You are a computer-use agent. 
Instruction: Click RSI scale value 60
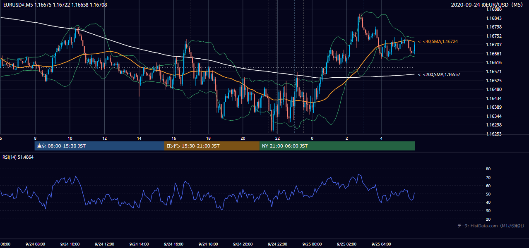point(488,186)
